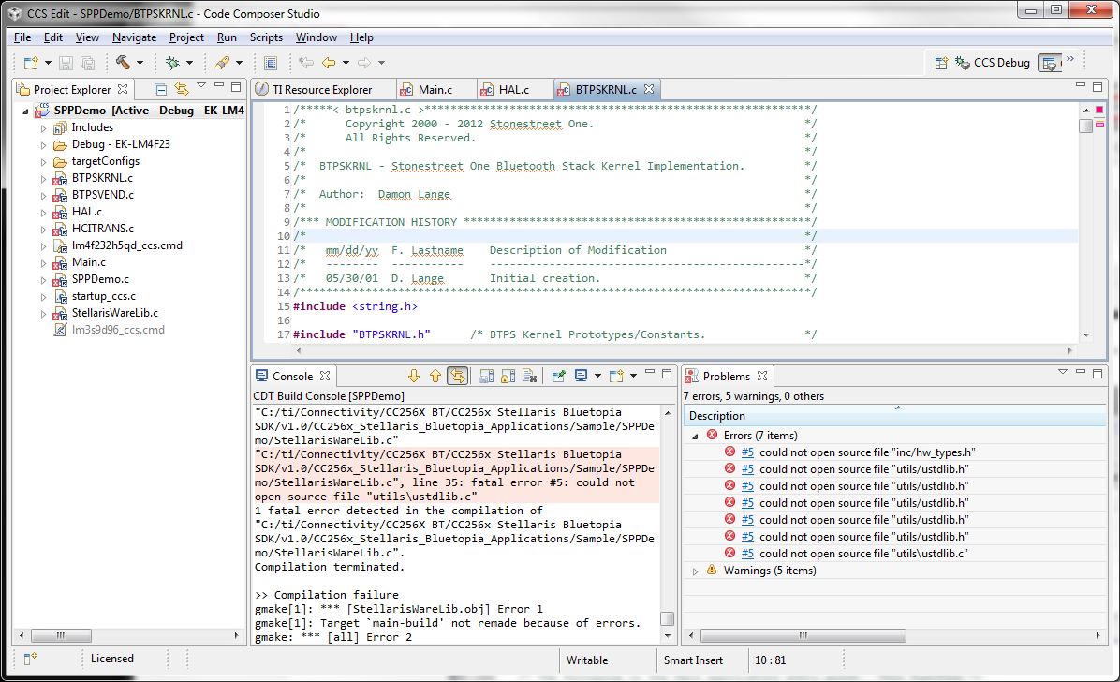This screenshot has height=682, width=1120.
Task: Expand the Warnings (5 items) group
Action: tap(695, 571)
